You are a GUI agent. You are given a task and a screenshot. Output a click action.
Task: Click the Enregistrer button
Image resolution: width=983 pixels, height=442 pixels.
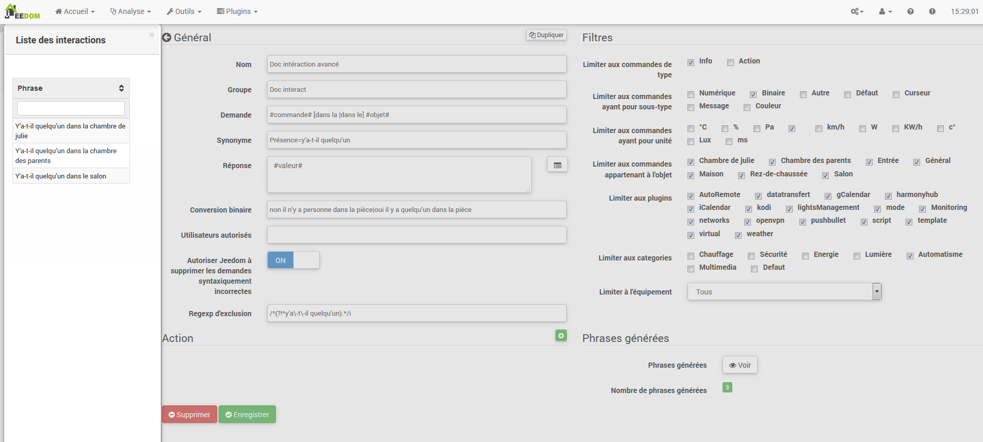coord(247,415)
